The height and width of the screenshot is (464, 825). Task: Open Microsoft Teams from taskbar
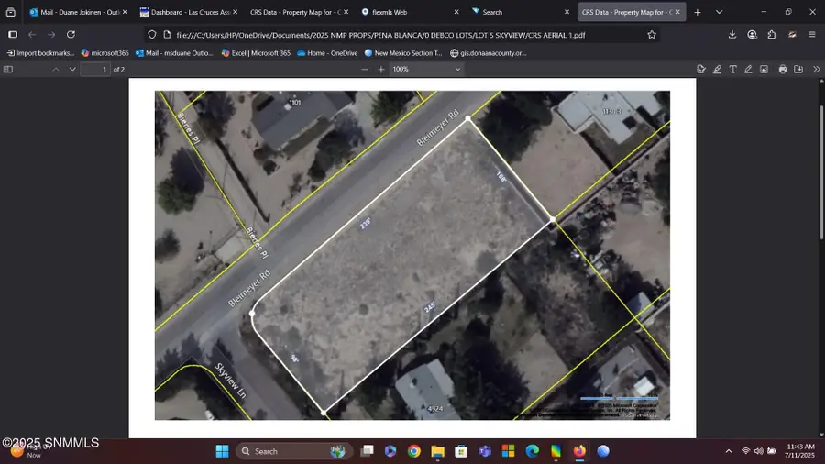point(485,451)
